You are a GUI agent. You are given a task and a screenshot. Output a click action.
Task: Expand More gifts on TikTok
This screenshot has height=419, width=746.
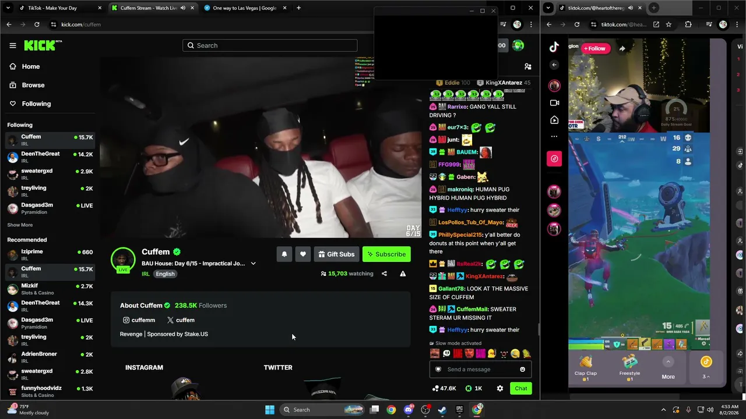668,370
